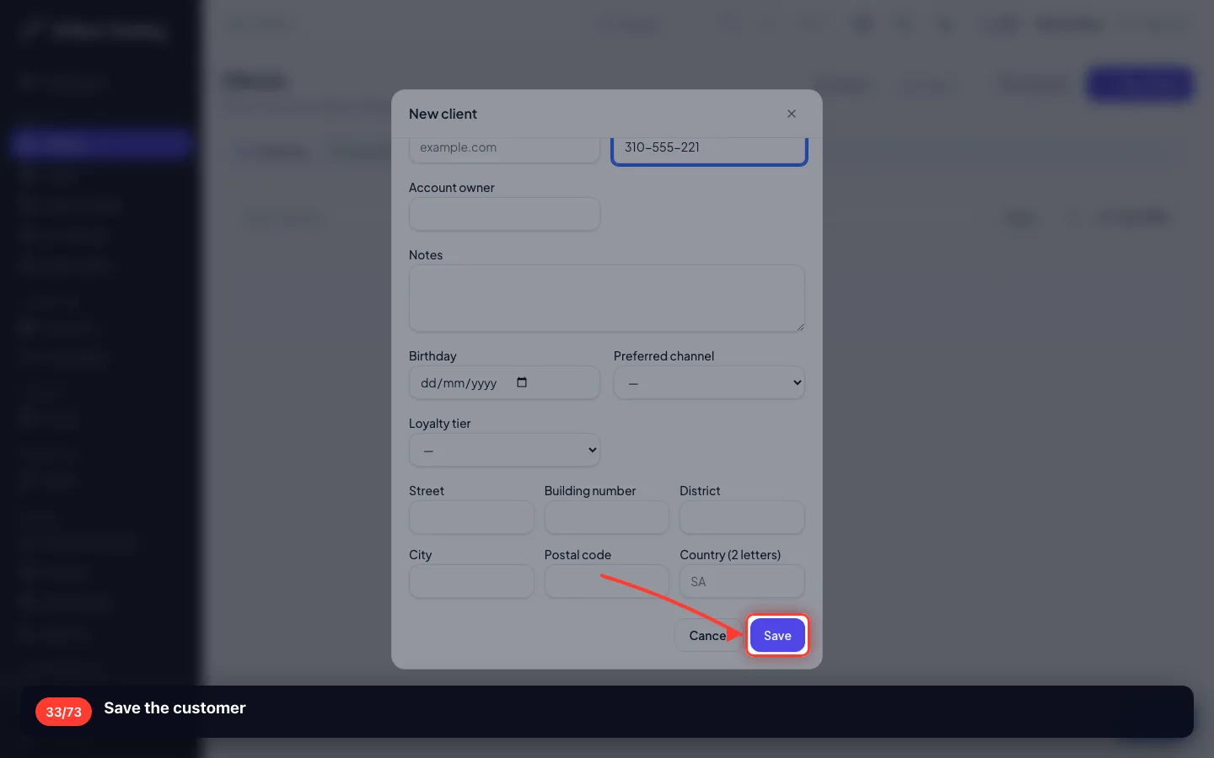Click the phone field containing 310-555-221
The width and height of the screenshot is (1214, 758).
pos(709,150)
